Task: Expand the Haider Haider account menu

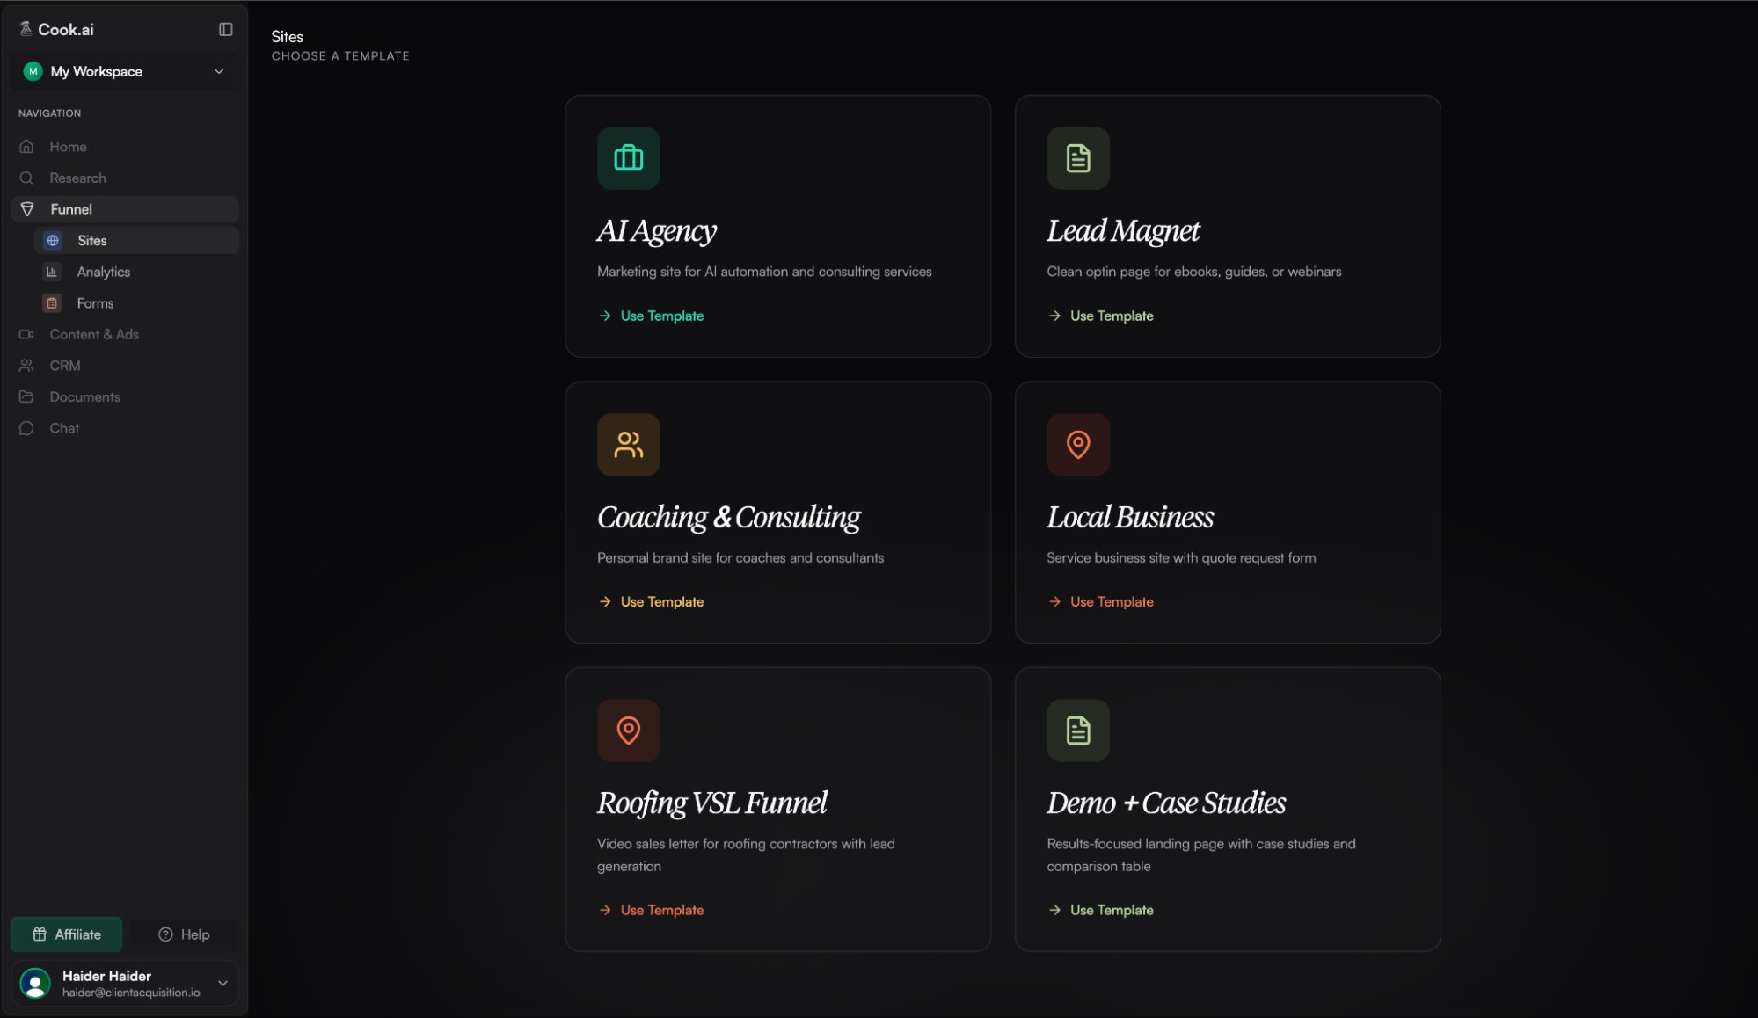Action: pos(222,983)
